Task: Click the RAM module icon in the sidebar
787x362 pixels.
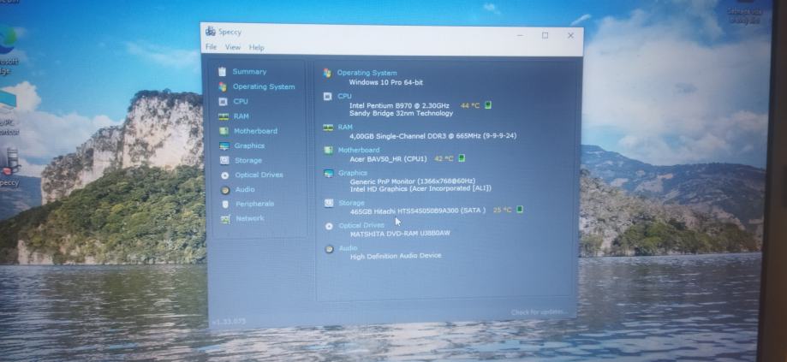Action: point(224,116)
